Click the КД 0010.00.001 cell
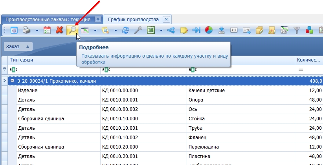The width and height of the screenshot is (323, 165). [143, 100]
